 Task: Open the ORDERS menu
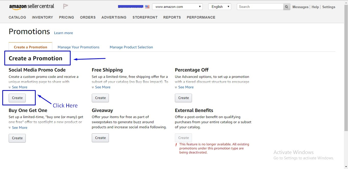[x=88, y=17]
